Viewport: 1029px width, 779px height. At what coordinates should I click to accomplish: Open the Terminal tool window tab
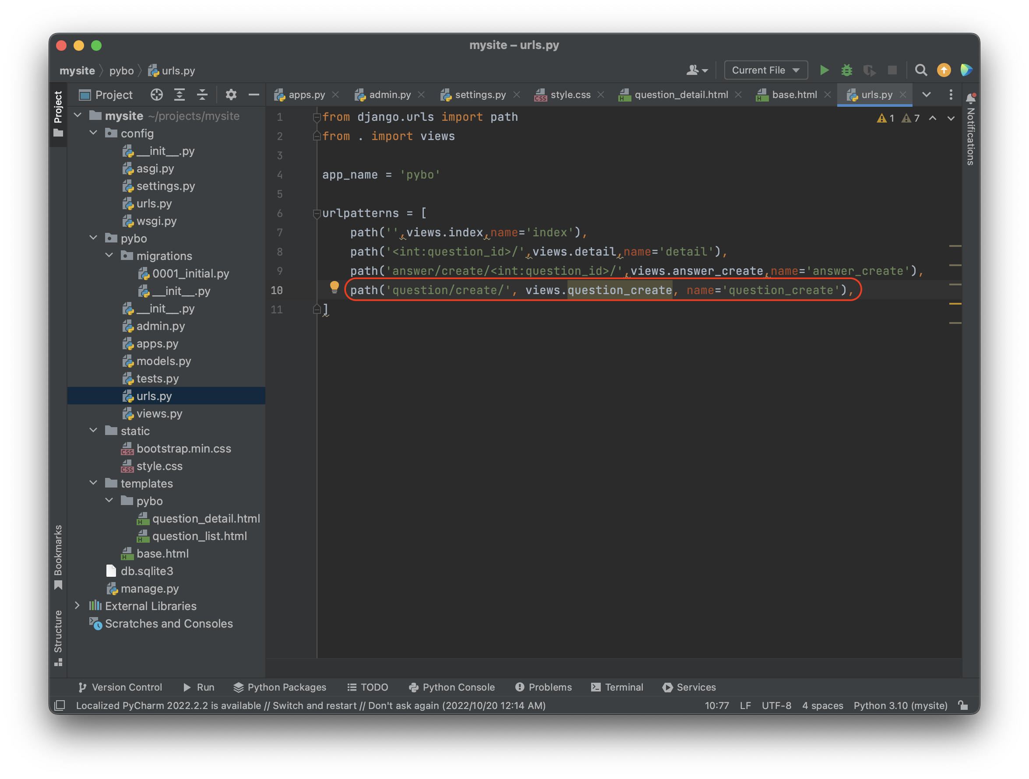click(617, 687)
